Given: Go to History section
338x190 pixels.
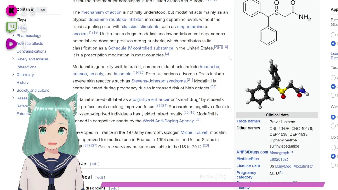Looking at the screenshot, I should coord(22,83).
